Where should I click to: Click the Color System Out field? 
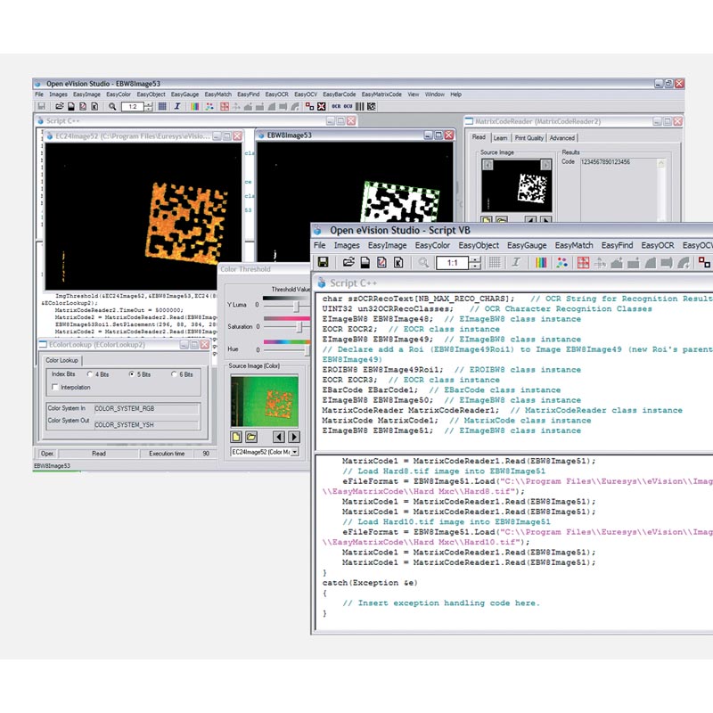(146, 425)
